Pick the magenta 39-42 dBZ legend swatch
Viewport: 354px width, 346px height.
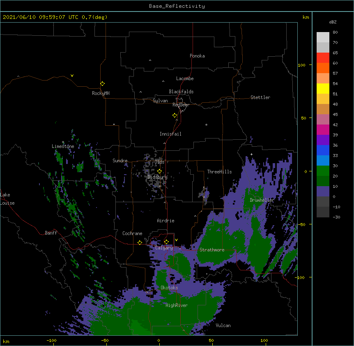click(x=323, y=129)
